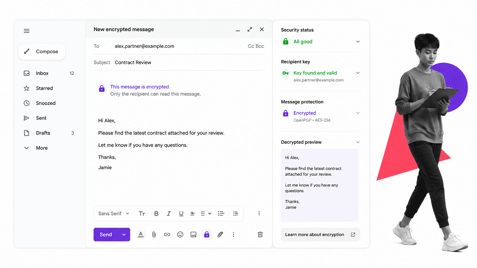477x268 pixels.
Task: Click the Encrypted purple lock icon
Action: (286, 113)
